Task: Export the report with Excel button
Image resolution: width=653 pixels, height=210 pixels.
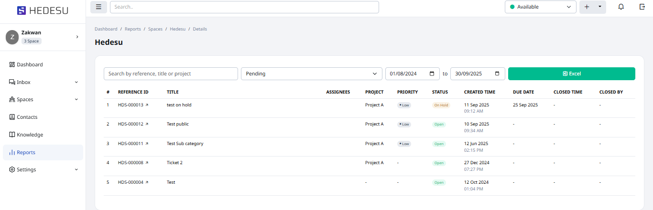Action: pyautogui.click(x=571, y=73)
